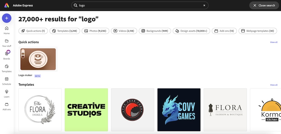281x134 pixels.
Task: Click the 27,000+ results heading
Action: tap(58, 19)
